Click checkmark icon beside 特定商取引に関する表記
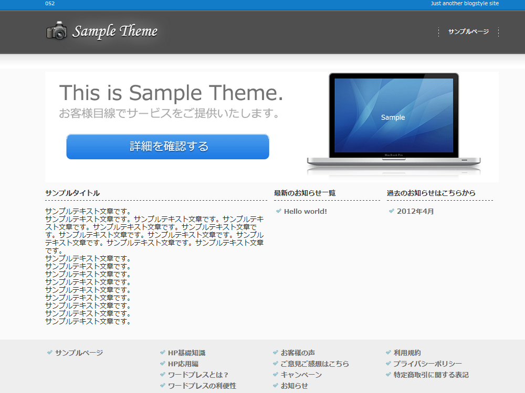525x393 pixels. coord(388,374)
